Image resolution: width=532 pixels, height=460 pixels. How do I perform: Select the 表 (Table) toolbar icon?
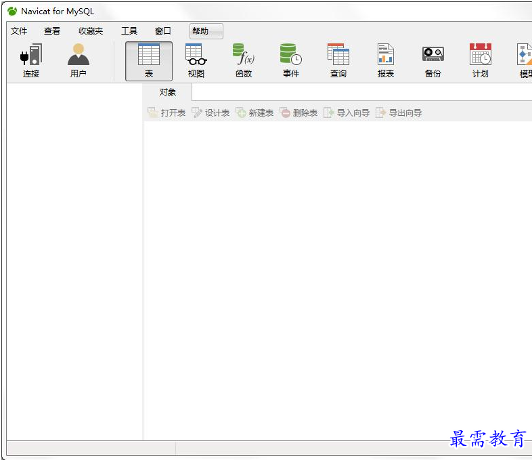(149, 54)
